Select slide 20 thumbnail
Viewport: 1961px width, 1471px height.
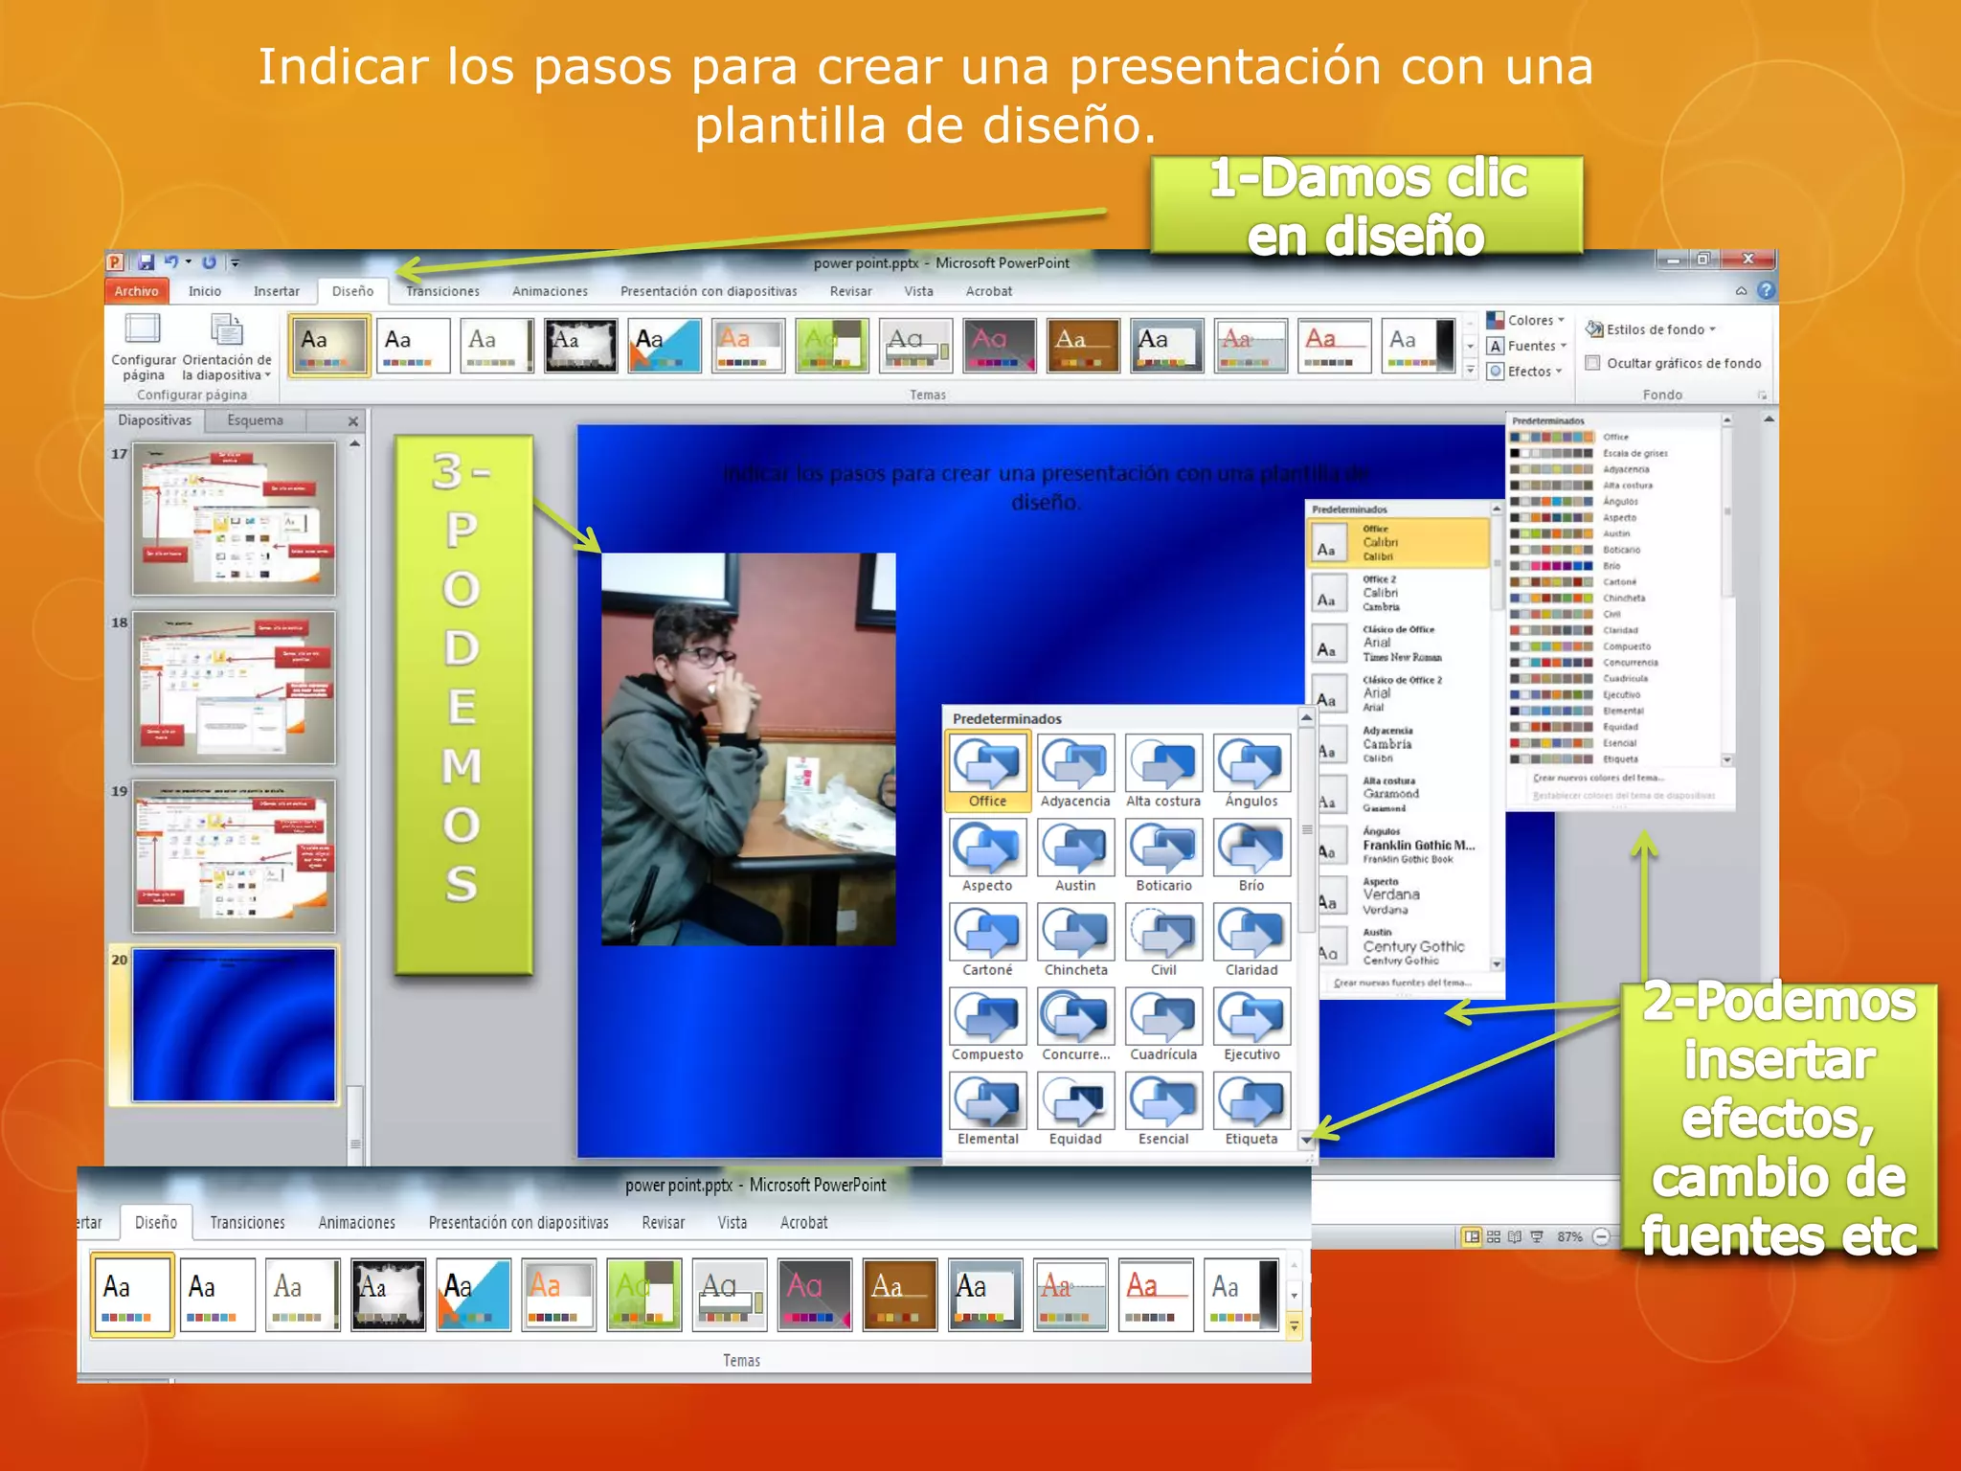(234, 1025)
